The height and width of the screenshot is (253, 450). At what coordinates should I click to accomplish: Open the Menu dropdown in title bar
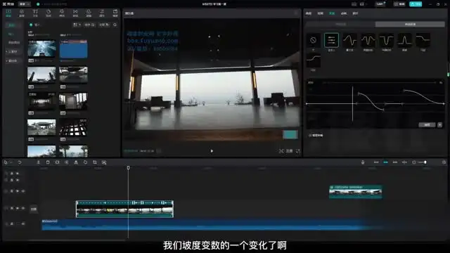[x=25, y=4]
